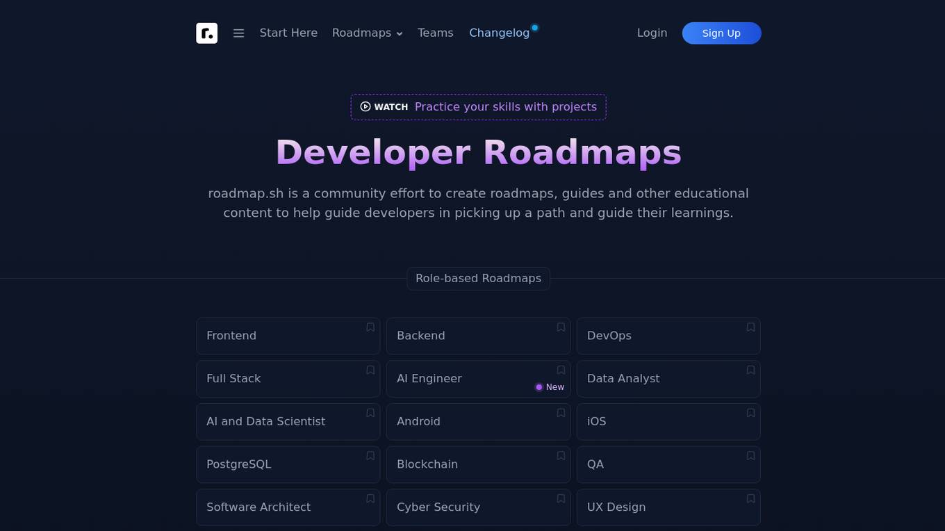The height and width of the screenshot is (531, 945).
Task: Open the hamburger menu icon
Action: (238, 33)
